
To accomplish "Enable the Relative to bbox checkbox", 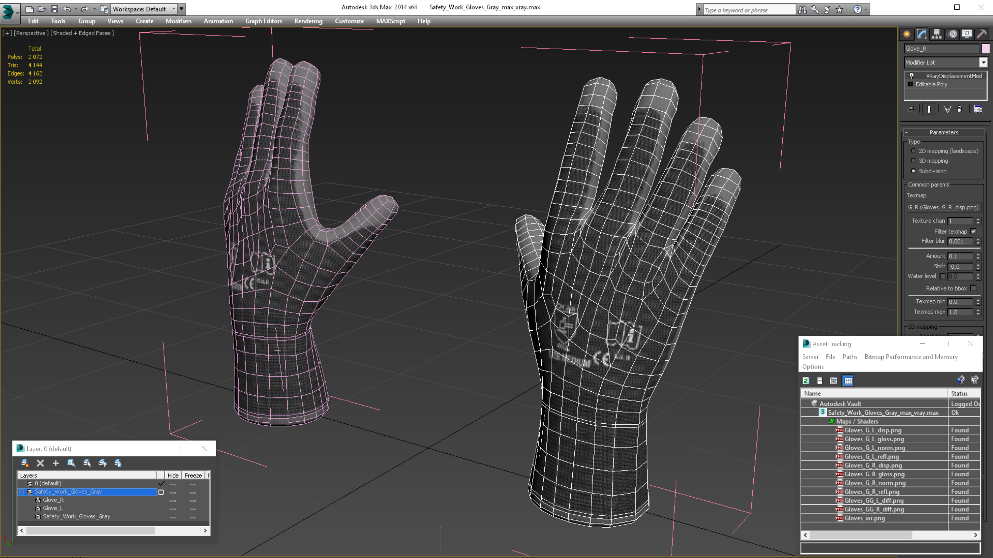I will point(973,288).
